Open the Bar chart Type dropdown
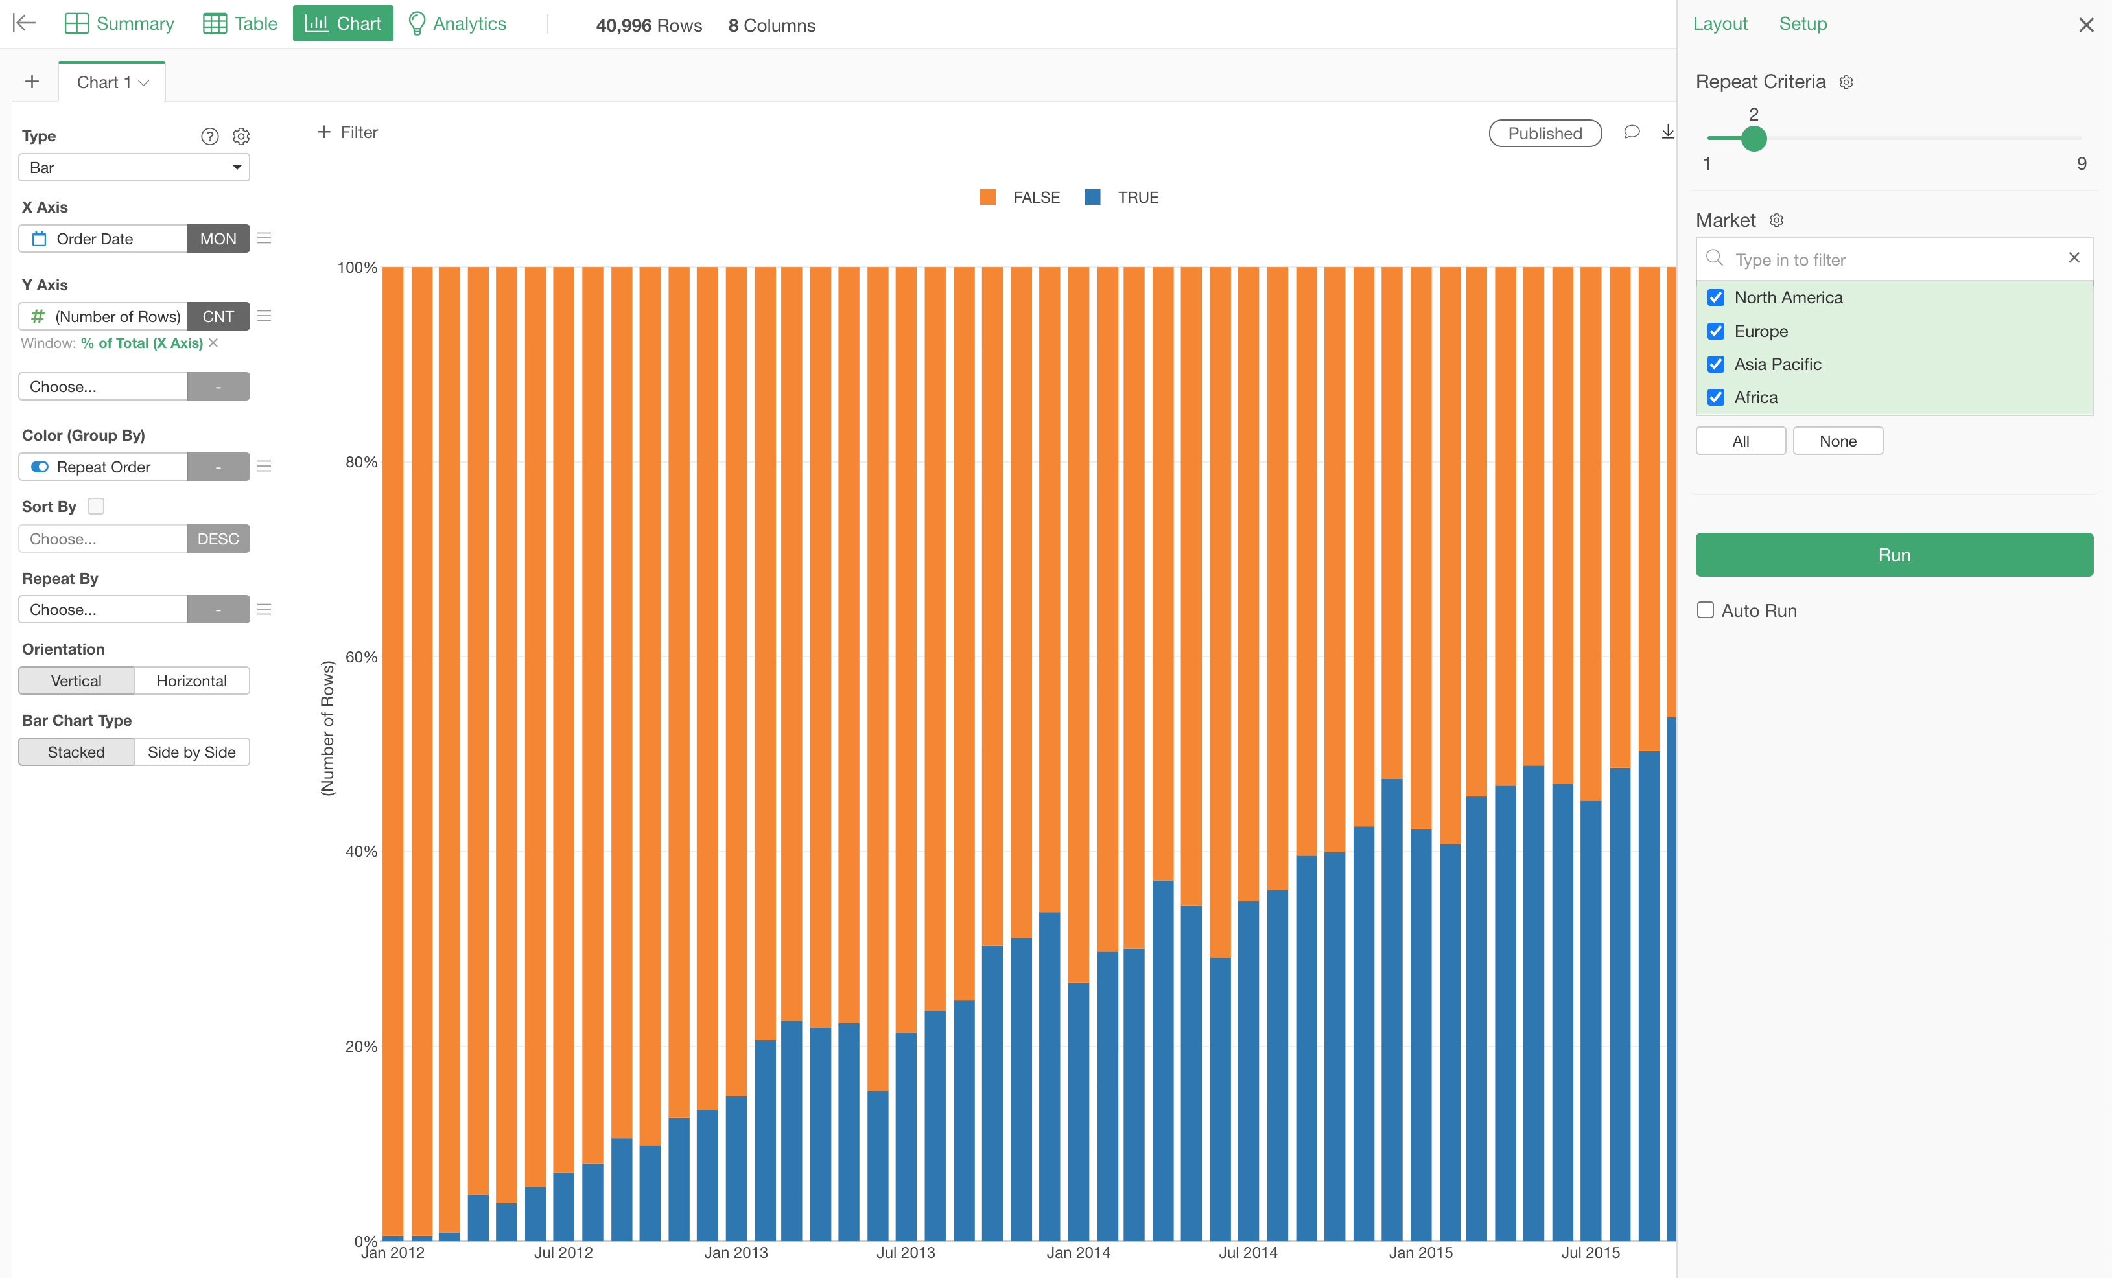The image size is (2112, 1278). pos(134,167)
